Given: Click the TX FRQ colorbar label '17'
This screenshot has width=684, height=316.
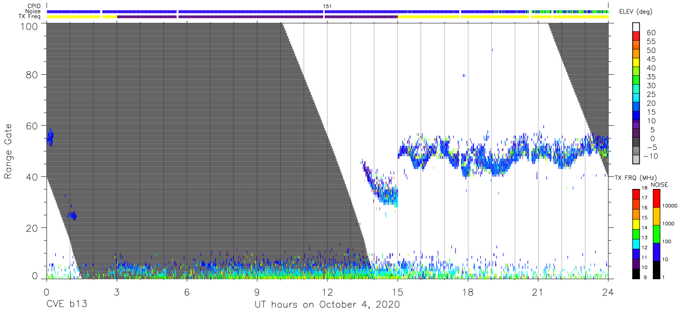Looking at the screenshot, I should point(645,198).
